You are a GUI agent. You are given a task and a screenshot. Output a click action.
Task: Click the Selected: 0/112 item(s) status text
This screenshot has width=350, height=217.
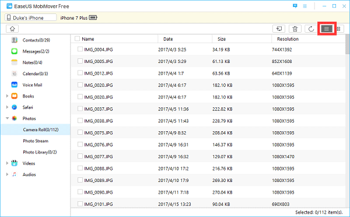tap(318, 212)
